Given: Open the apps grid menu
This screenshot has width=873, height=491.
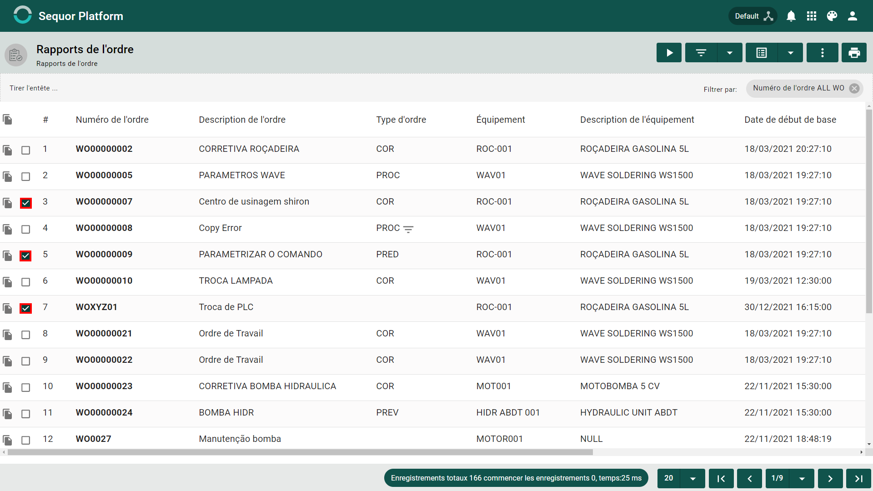Looking at the screenshot, I should pos(812,16).
